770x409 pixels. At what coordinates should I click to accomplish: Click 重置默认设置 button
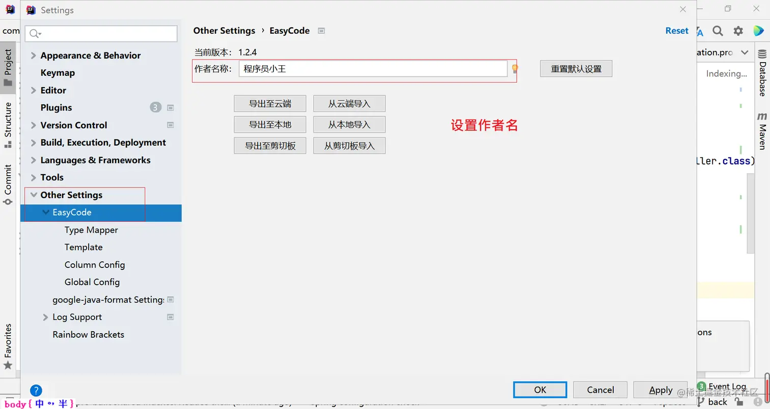tap(576, 69)
